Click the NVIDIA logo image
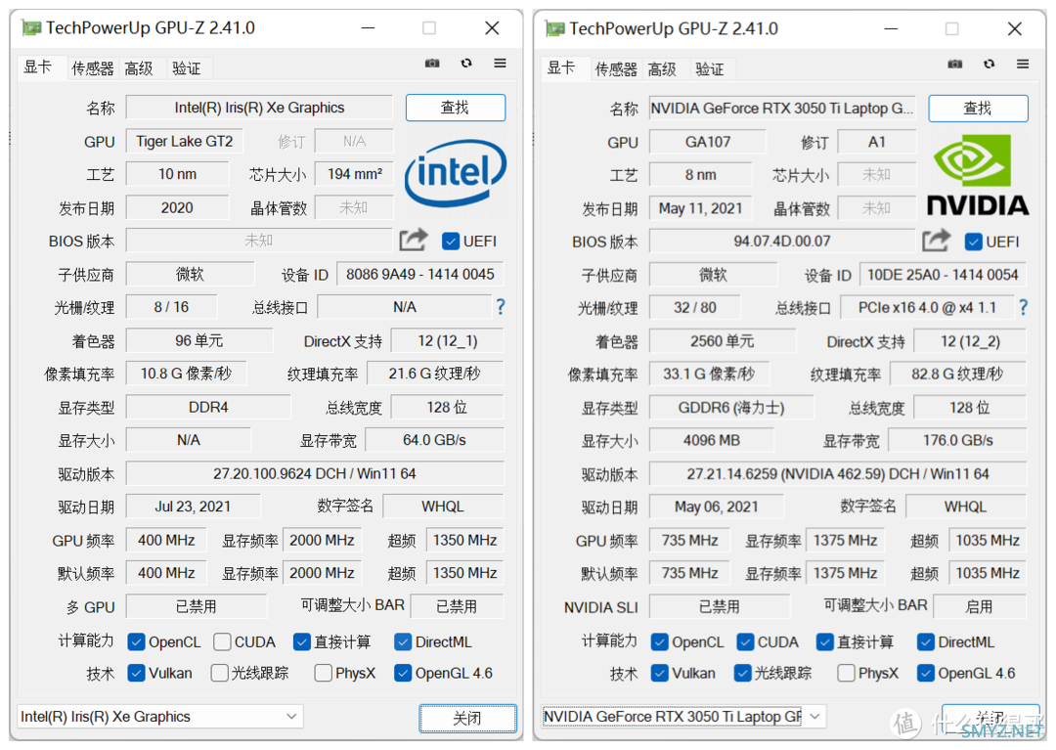This screenshot has height=750, width=1056. coord(978,175)
